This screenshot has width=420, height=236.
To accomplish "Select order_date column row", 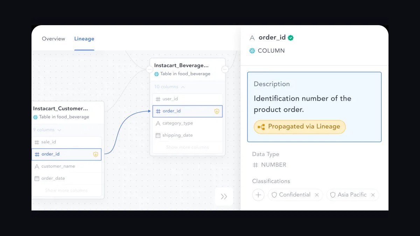I will tap(66, 178).
